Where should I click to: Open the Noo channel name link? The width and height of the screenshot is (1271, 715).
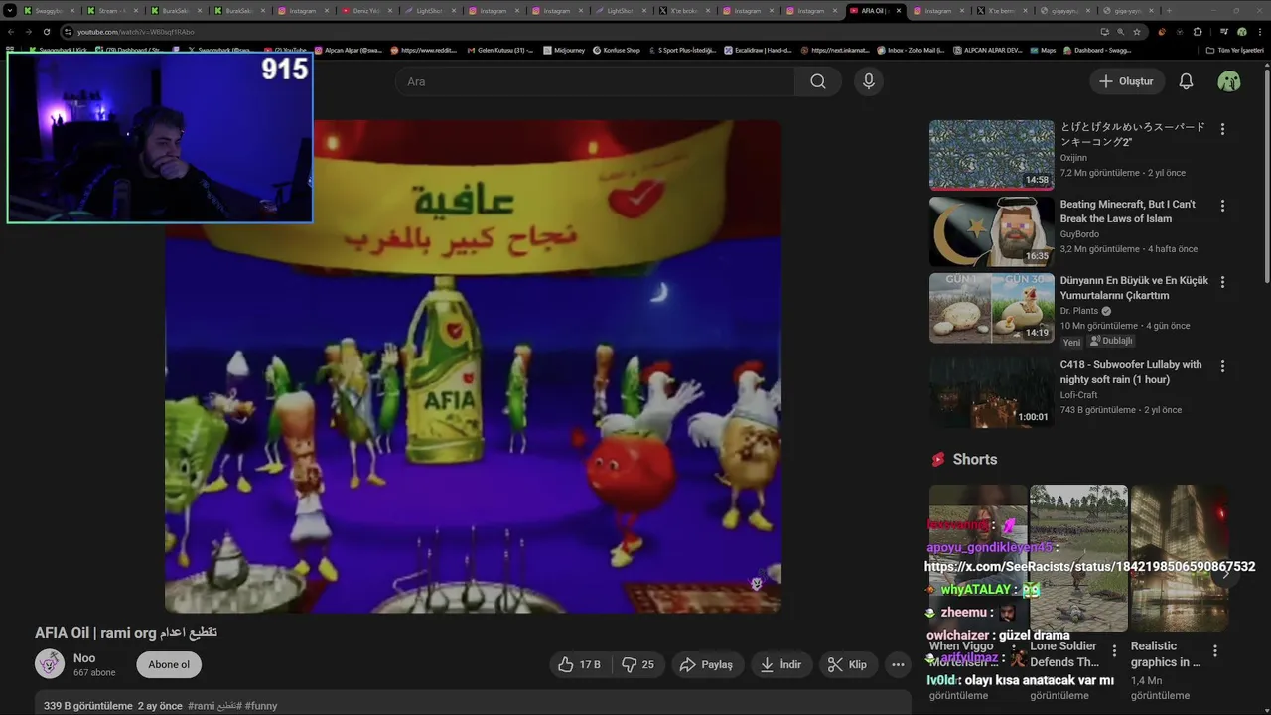pyautogui.click(x=84, y=657)
